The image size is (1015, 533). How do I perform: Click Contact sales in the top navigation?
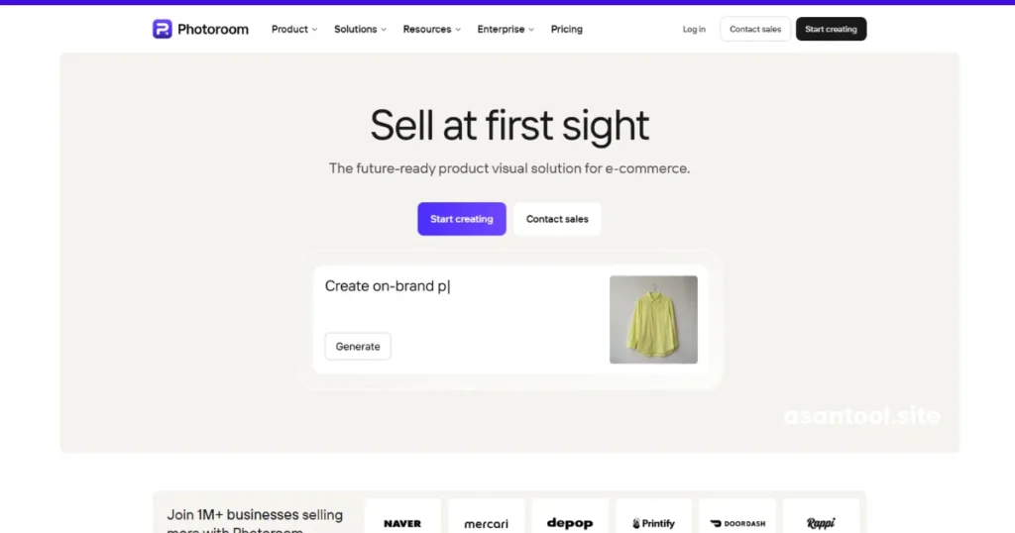pos(754,29)
